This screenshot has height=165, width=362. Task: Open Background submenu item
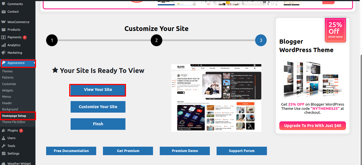[10, 109]
